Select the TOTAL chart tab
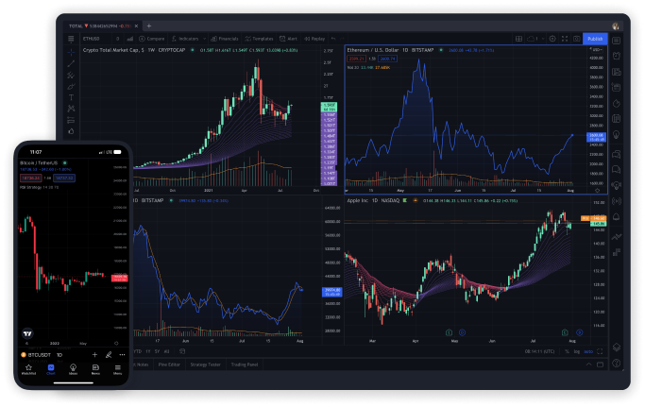 click(x=100, y=25)
